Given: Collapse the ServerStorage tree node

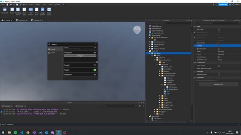Looking at the screenshot, I should (147, 35).
